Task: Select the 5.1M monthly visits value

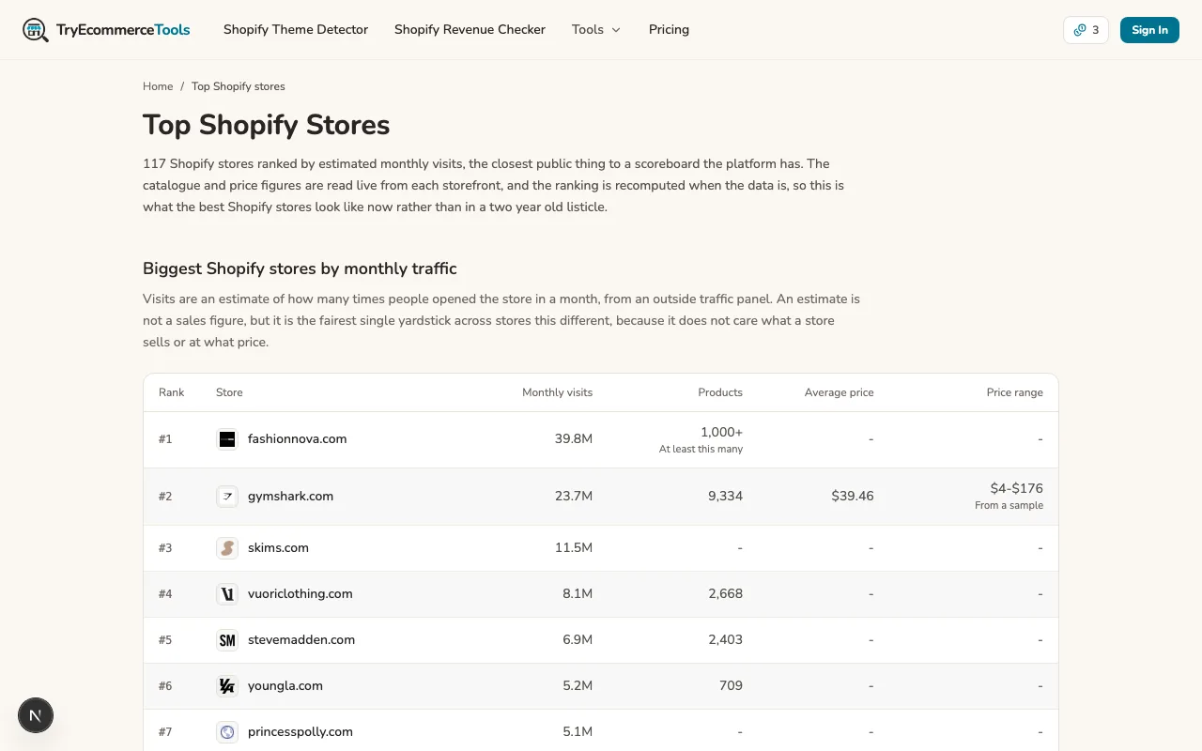Action: (x=578, y=732)
